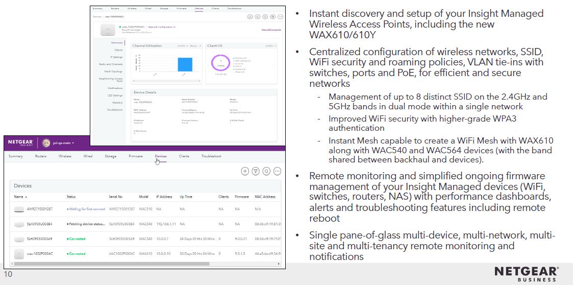Click the search magnifier icon above Devices table
The width and height of the screenshot is (573, 285).
[266, 171]
